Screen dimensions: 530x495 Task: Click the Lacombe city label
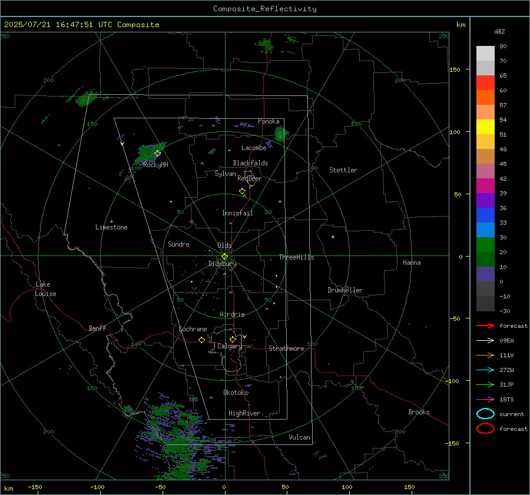tap(253, 148)
